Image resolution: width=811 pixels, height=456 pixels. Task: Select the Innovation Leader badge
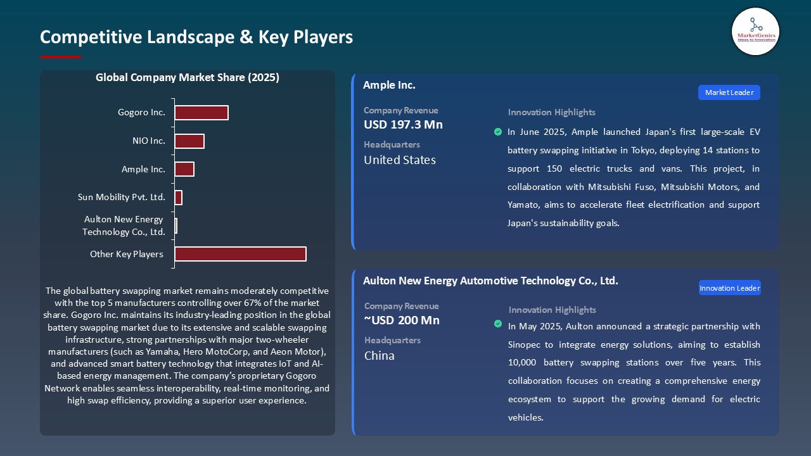tap(729, 288)
